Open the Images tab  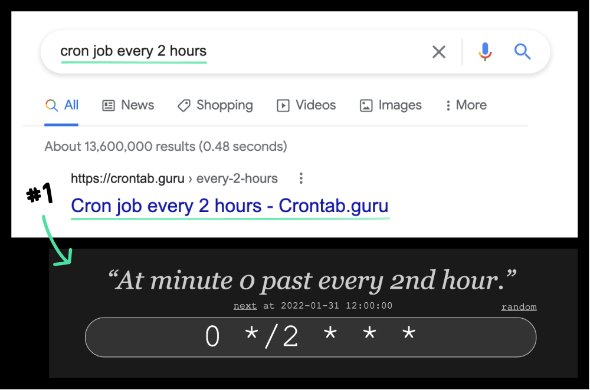tap(391, 105)
